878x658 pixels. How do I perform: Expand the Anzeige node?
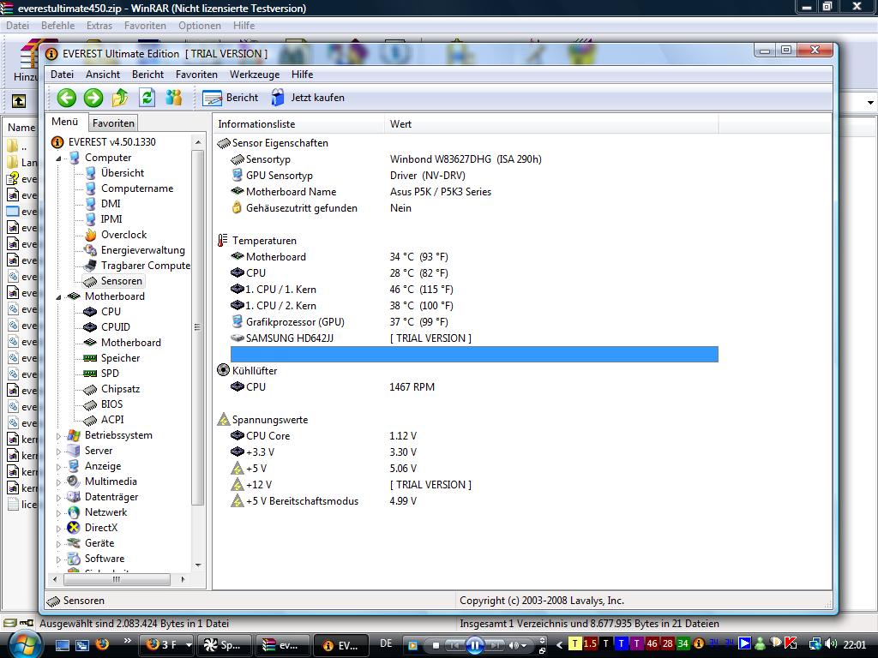(x=59, y=467)
